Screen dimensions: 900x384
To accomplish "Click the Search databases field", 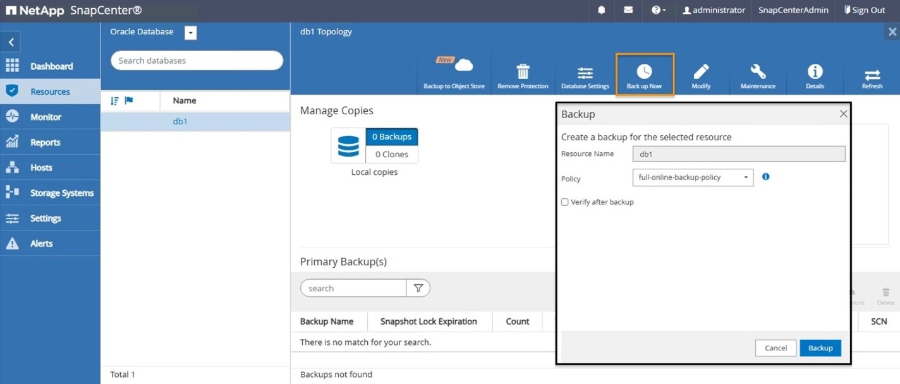I will (197, 61).
